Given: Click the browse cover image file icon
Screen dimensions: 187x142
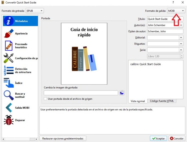Looking at the screenshot, I should [x=122, y=93].
